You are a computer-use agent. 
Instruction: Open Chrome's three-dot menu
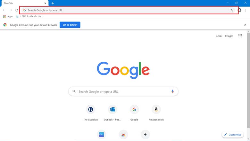click(246, 10)
